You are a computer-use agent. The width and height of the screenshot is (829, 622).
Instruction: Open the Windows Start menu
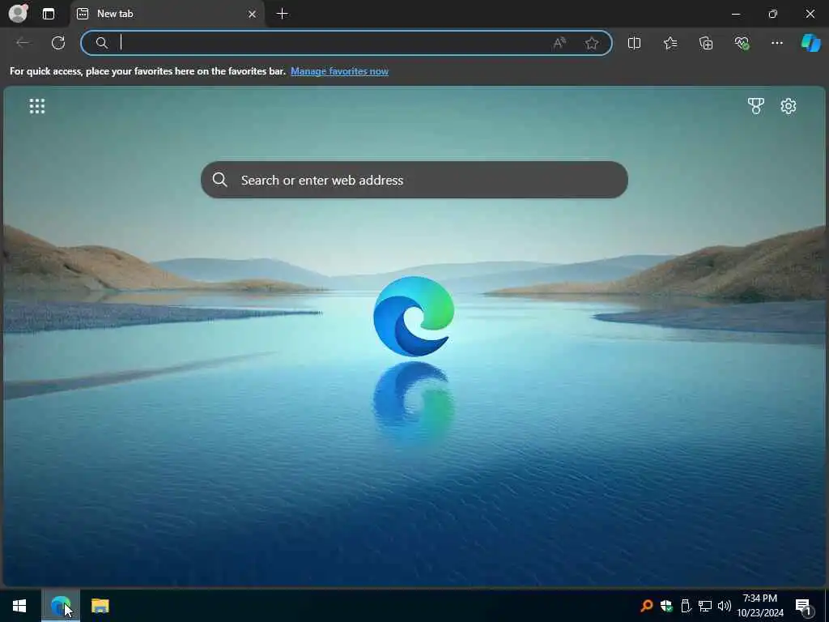(19, 606)
